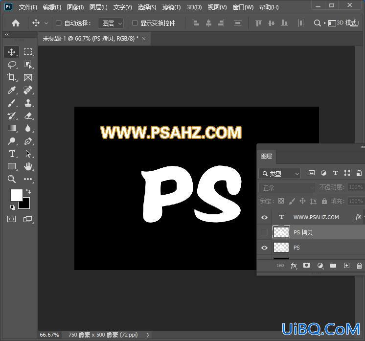Pick the Eyedropper tool
The width and height of the screenshot is (365, 341).
[12, 90]
